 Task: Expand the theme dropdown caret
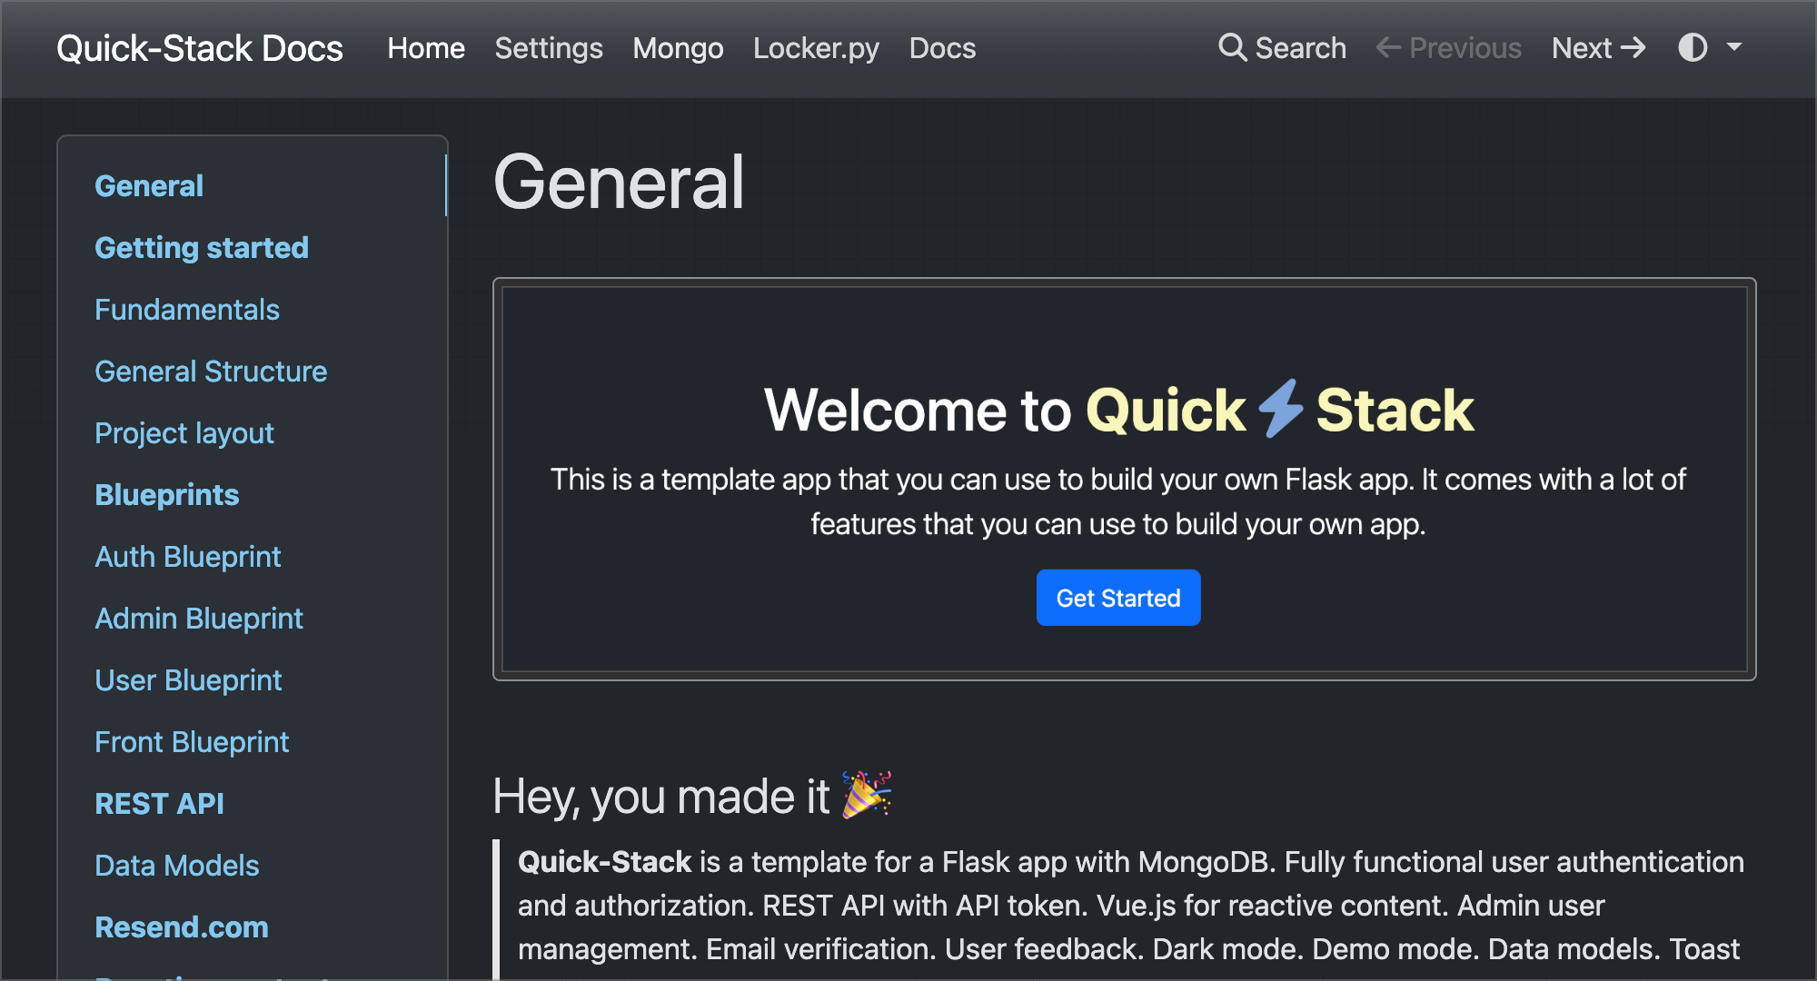click(x=1733, y=47)
